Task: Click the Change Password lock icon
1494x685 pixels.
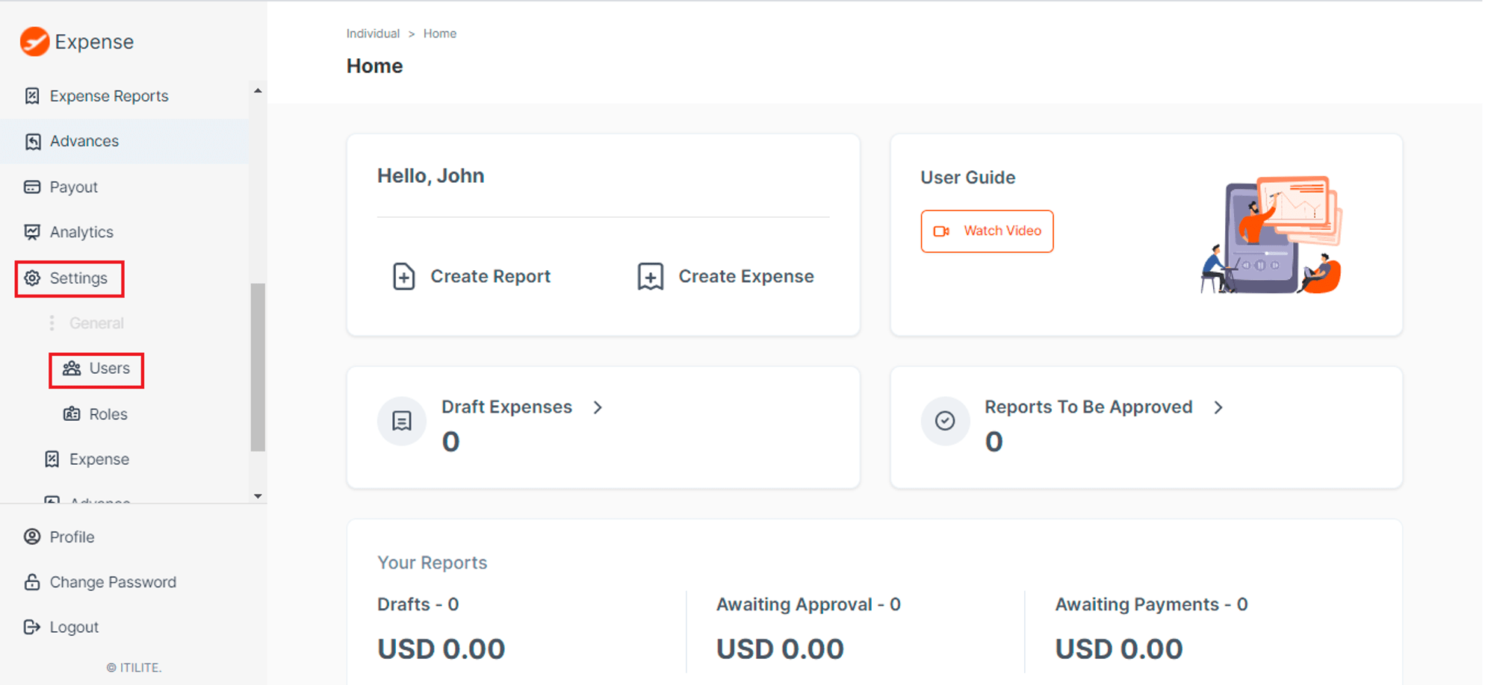Action: pos(32,582)
